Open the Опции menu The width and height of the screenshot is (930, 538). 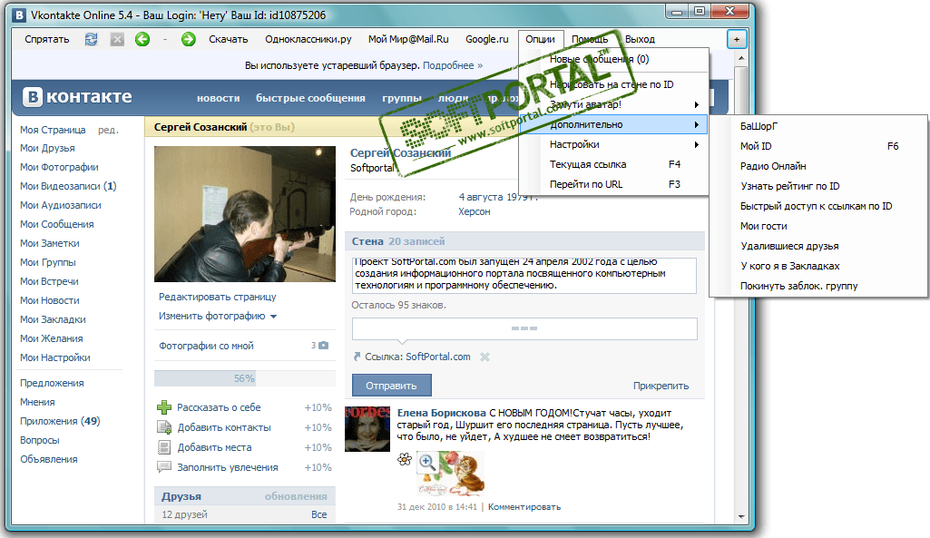541,39
